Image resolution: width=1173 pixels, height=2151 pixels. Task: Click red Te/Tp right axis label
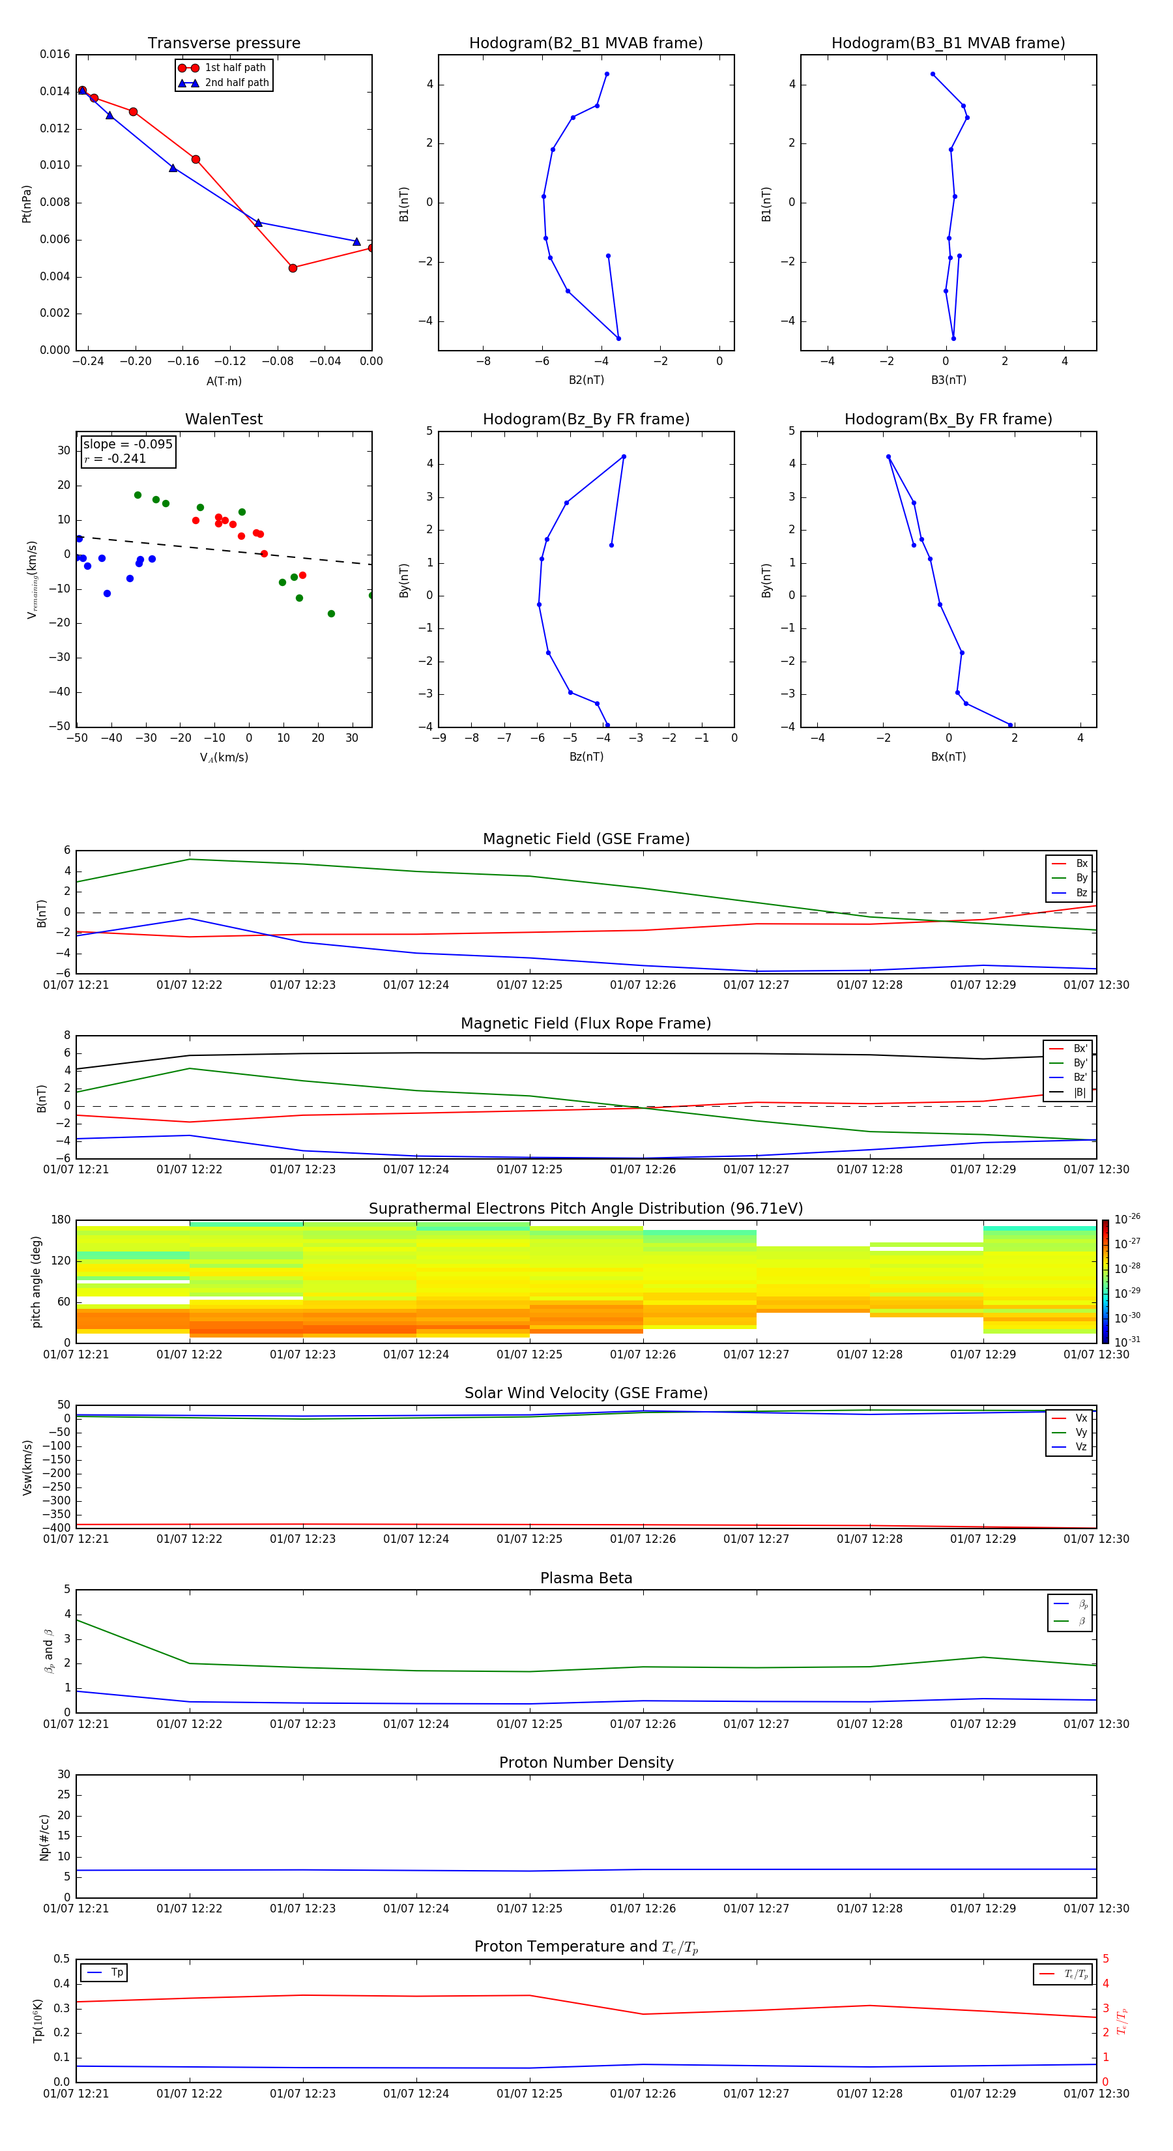[x=1122, y=2021]
